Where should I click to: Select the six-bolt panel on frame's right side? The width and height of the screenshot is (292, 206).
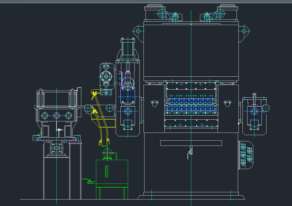point(246,155)
